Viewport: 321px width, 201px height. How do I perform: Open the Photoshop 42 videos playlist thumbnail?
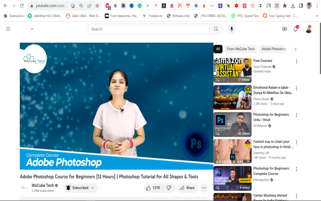233,124
